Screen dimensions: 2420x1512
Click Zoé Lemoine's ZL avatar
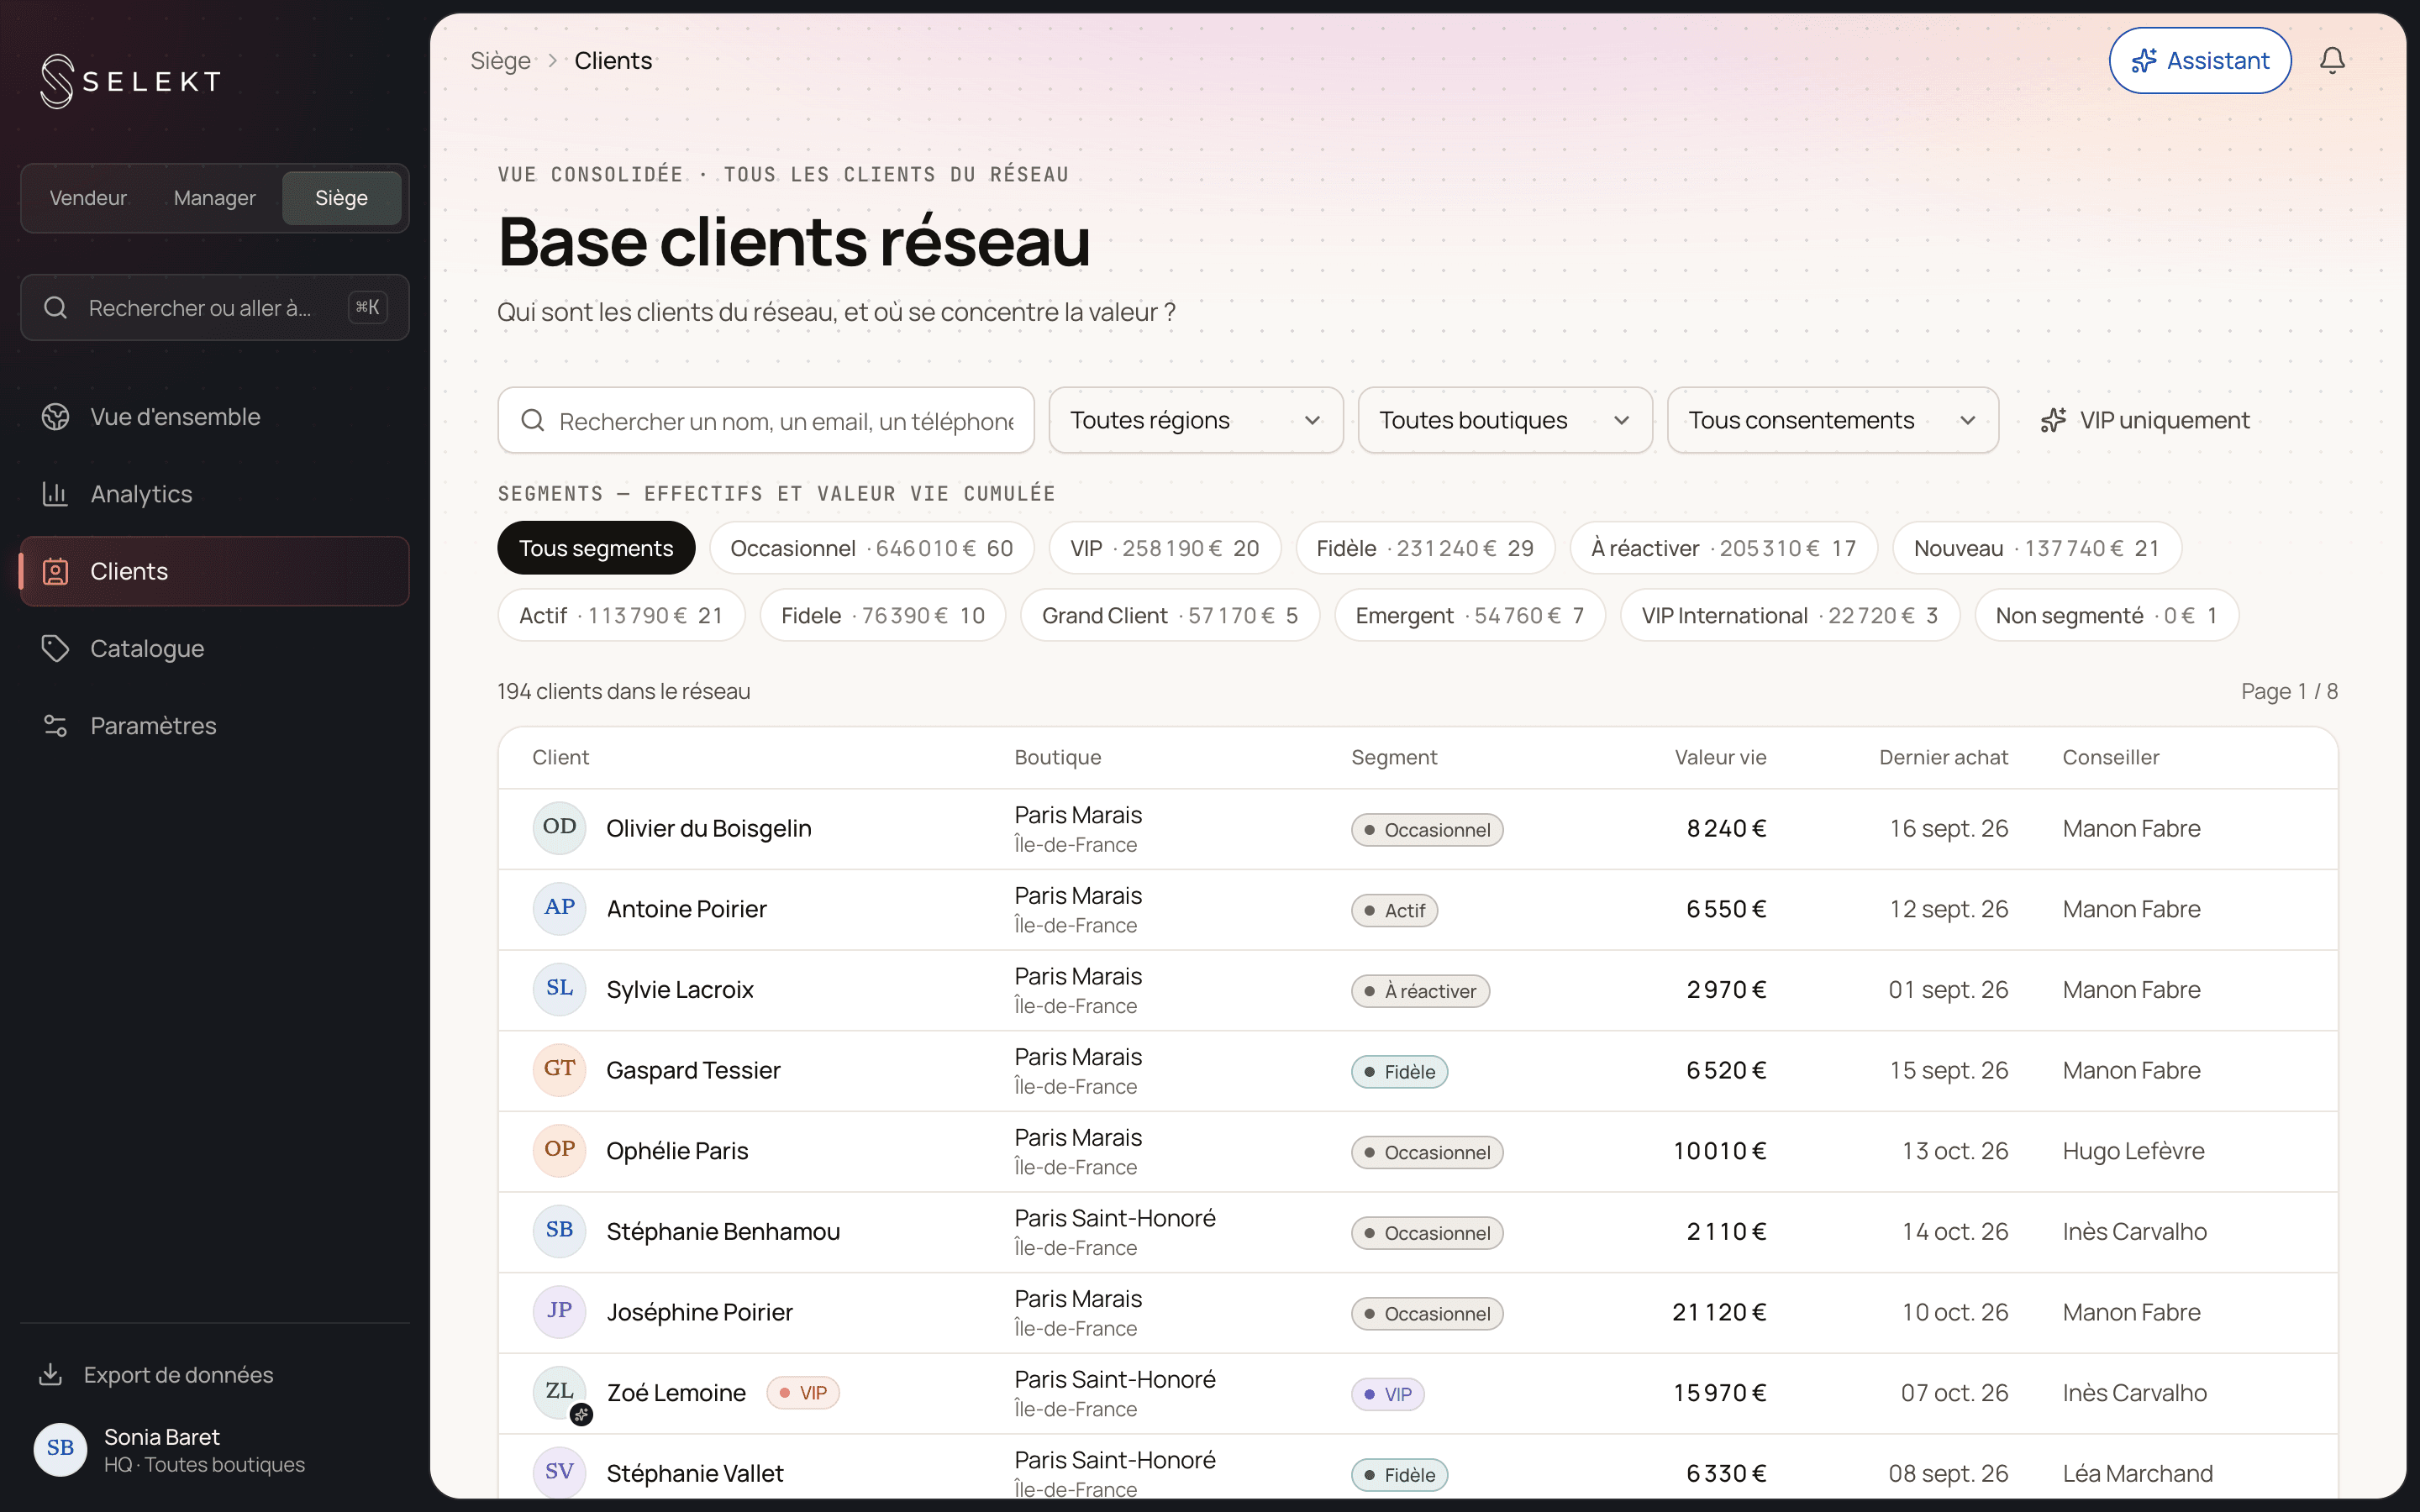pyautogui.click(x=559, y=1392)
